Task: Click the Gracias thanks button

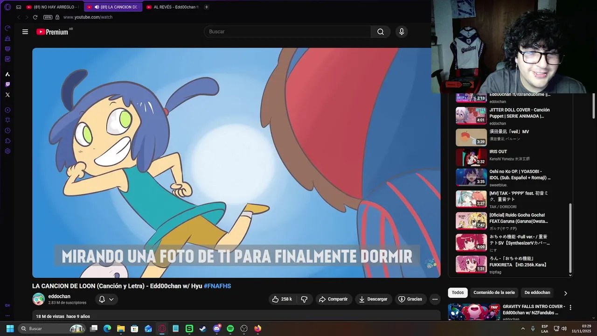Action: [x=410, y=299]
